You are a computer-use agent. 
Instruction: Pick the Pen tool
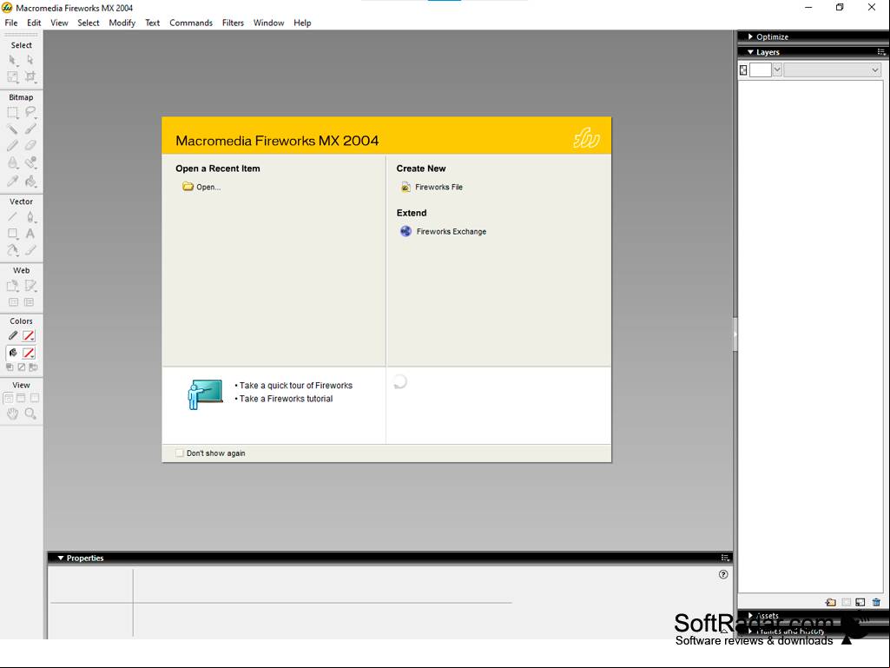click(x=30, y=216)
